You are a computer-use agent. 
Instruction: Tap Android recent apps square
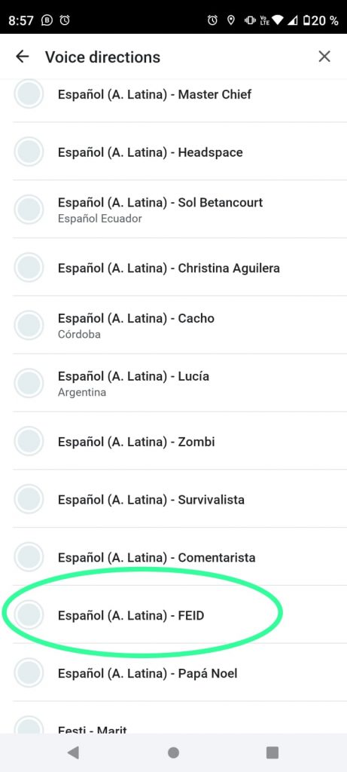pyautogui.click(x=272, y=752)
